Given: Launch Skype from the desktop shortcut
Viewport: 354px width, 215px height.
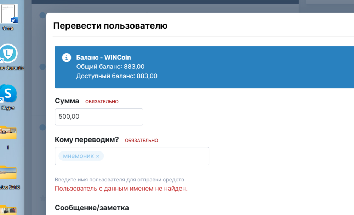Looking at the screenshot, I should pyautogui.click(x=8, y=94).
